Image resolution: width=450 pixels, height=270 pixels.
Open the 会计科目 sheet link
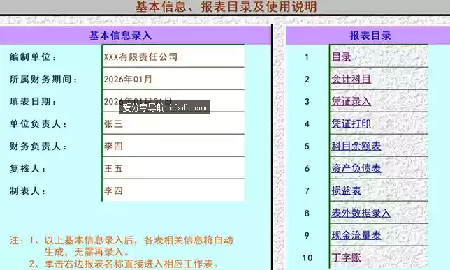coord(351,79)
